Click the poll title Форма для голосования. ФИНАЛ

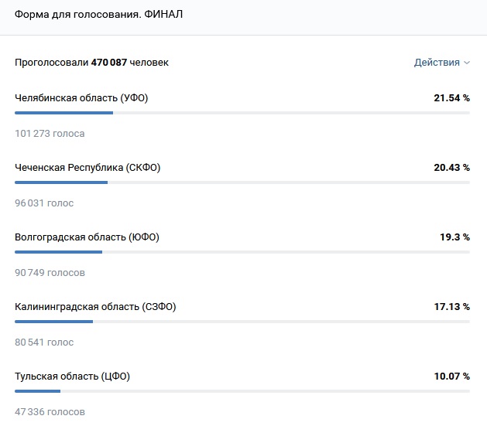coord(99,15)
